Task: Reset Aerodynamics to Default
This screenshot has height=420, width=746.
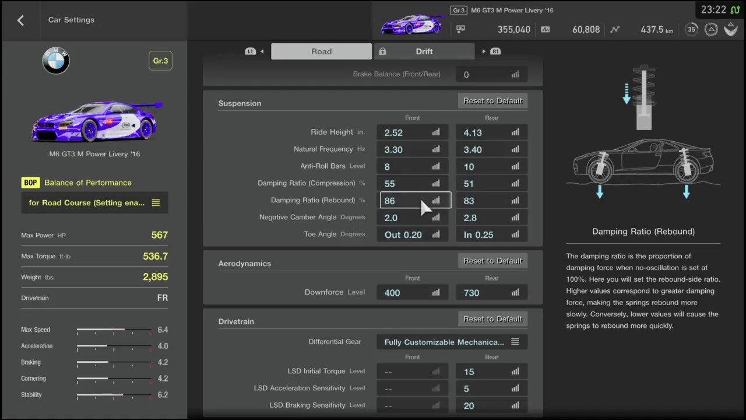Action: [492, 261]
